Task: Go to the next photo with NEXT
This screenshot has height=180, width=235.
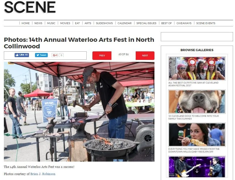Action: pyautogui.click(x=145, y=56)
